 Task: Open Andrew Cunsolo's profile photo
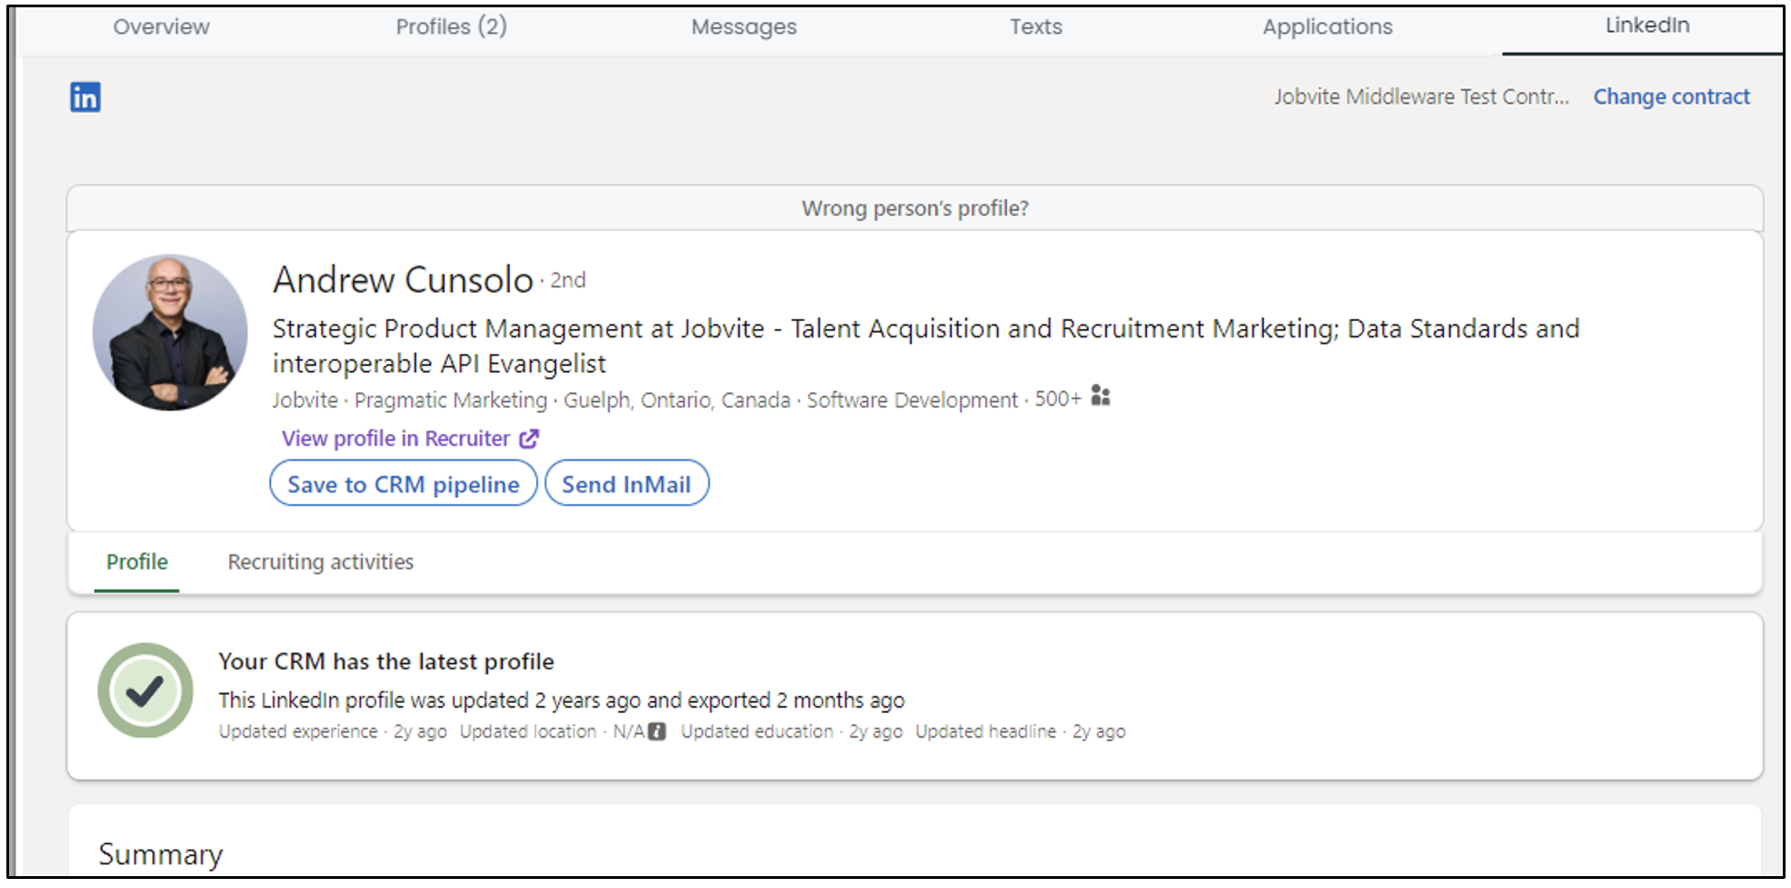point(170,332)
